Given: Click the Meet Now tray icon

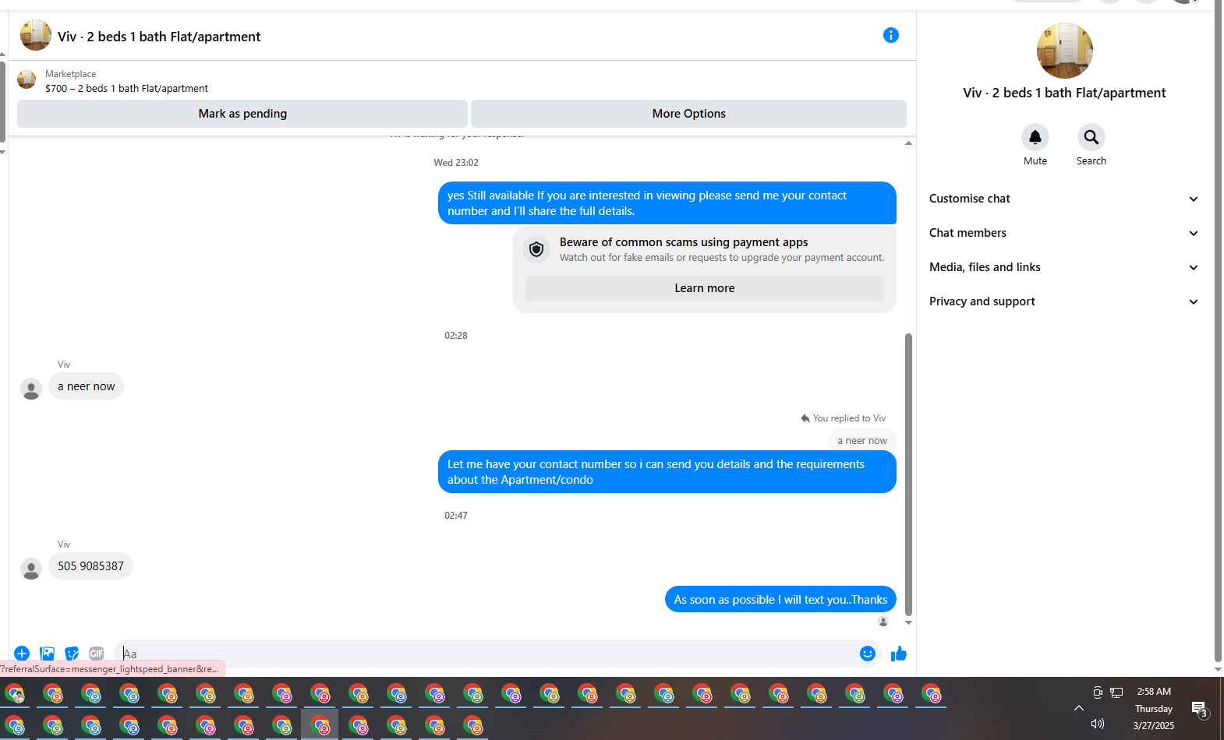Looking at the screenshot, I should 1098,692.
